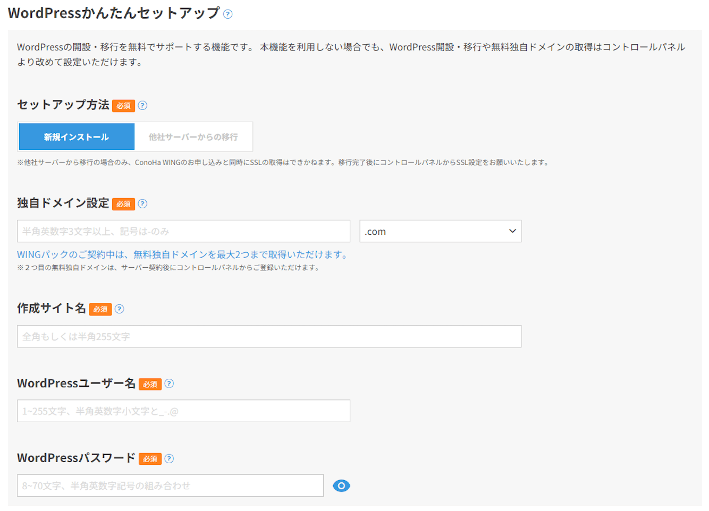The height and width of the screenshot is (511, 709).
Task: Focus the 作成サイト名 text field
Action: [269, 337]
